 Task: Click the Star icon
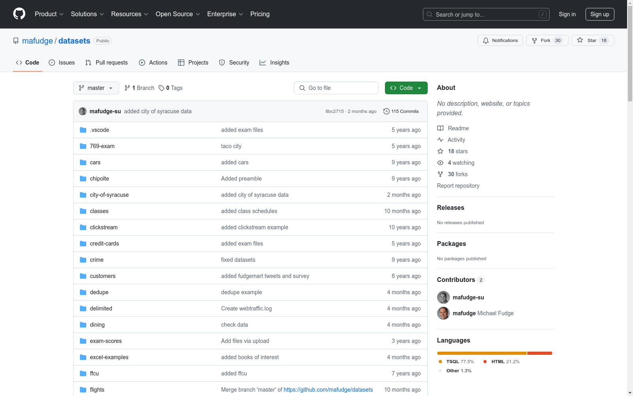(x=580, y=40)
